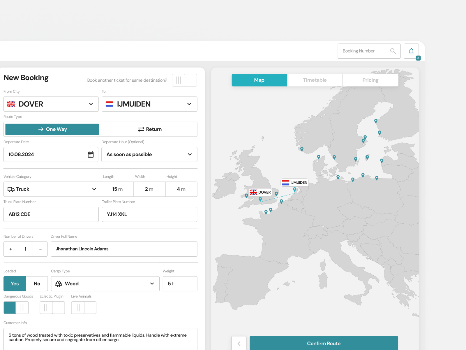
Task: Set Loaded to No
Action: click(x=37, y=284)
